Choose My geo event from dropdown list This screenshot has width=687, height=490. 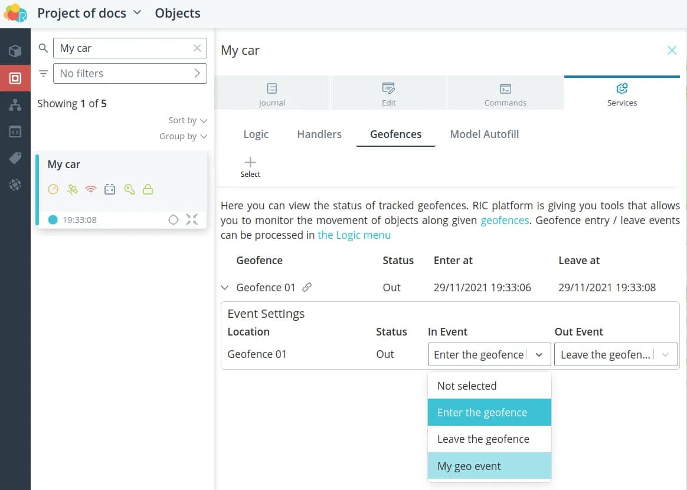click(489, 466)
